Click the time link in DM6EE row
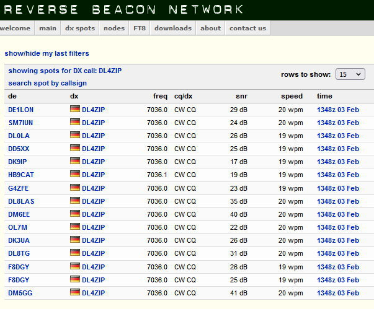374x309 pixels. pos(338,214)
